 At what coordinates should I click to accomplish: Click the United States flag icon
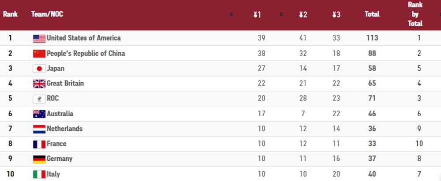pyautogui.click(x=39, y=38)
